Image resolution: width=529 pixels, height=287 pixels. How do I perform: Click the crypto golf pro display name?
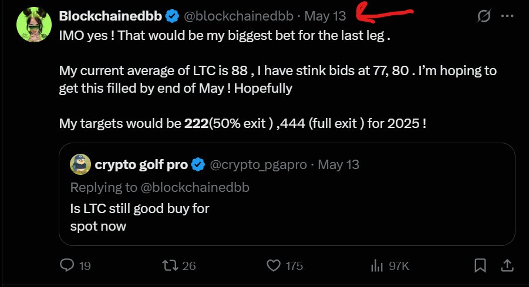pos(141,165)
